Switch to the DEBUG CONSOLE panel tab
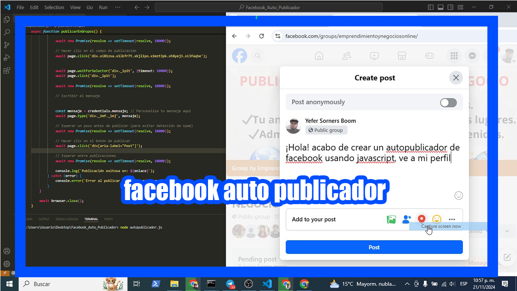The image size is (517, 291). [67, 219]
